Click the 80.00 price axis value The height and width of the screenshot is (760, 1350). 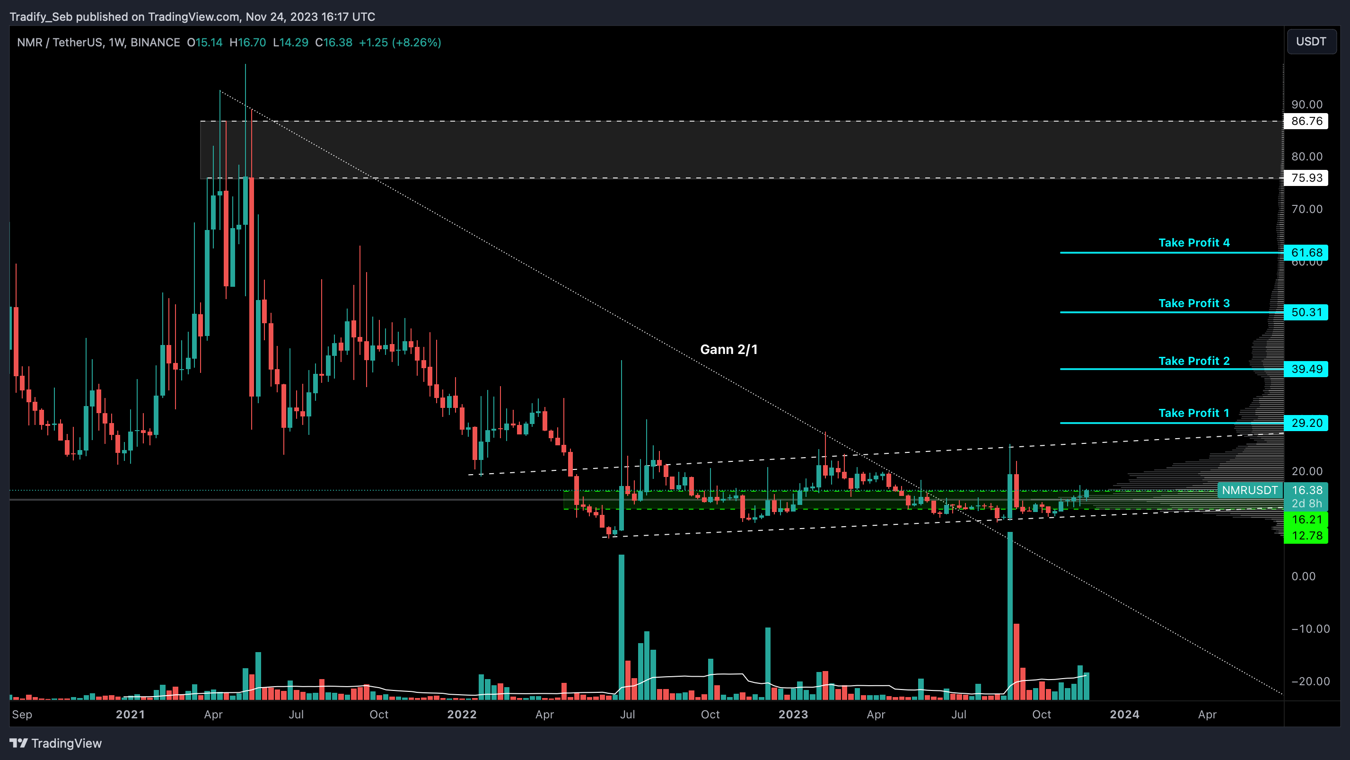[x=1306, y=157]
